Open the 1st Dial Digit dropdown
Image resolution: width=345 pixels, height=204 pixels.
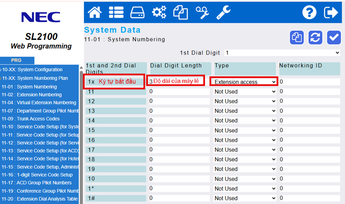point(282,53)
